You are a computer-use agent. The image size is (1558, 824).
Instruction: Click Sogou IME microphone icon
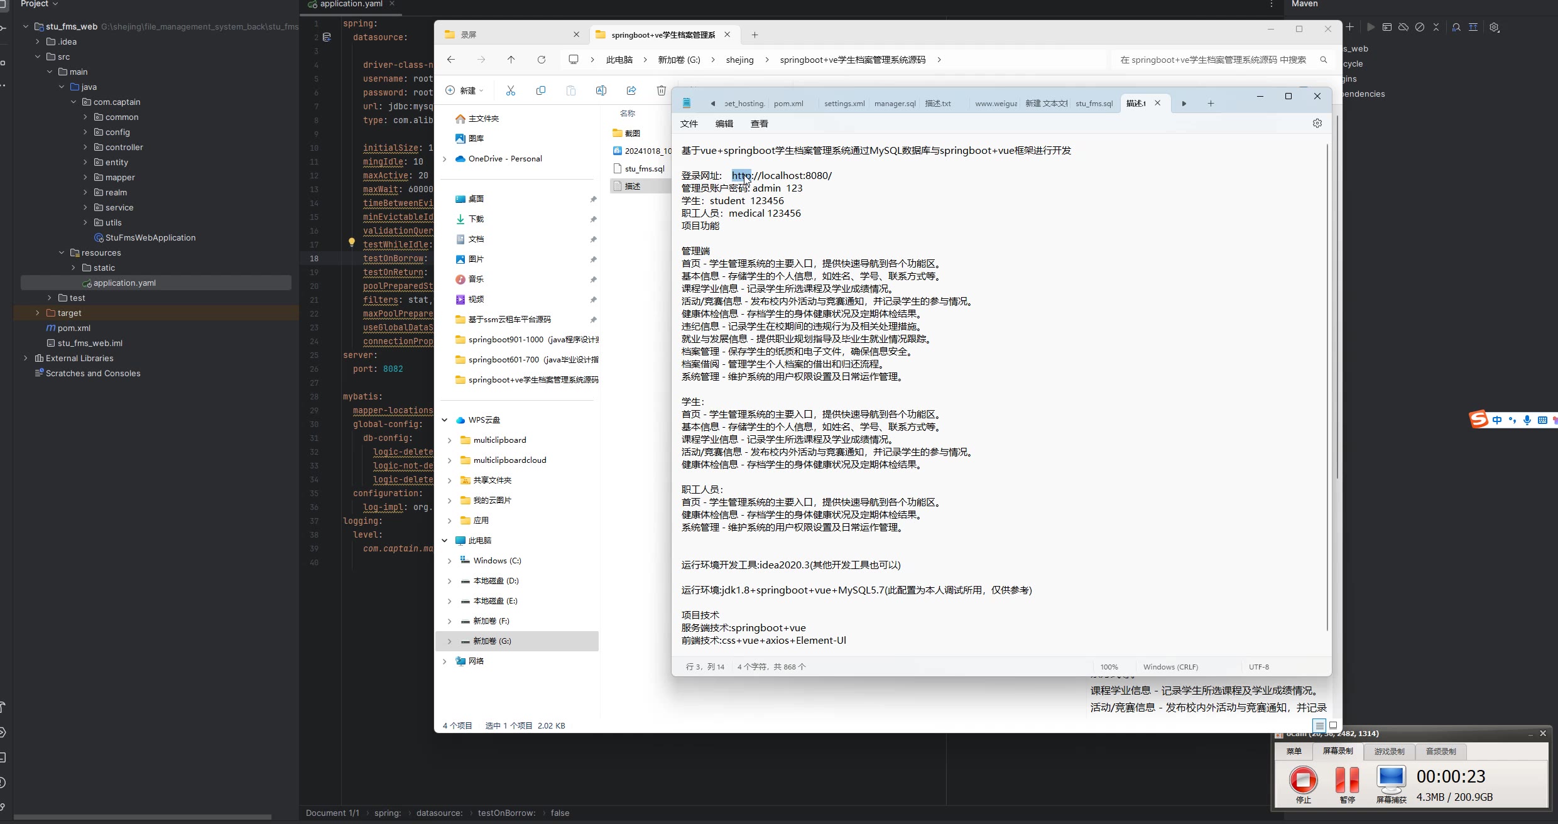[x=1527, y=420]
